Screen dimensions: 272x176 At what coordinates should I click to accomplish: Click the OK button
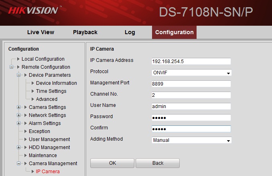pyautogui.click(x=112, y=163)
